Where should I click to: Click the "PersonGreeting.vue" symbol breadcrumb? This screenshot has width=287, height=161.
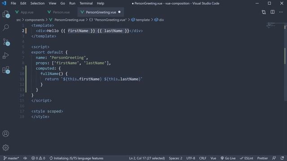108,20
